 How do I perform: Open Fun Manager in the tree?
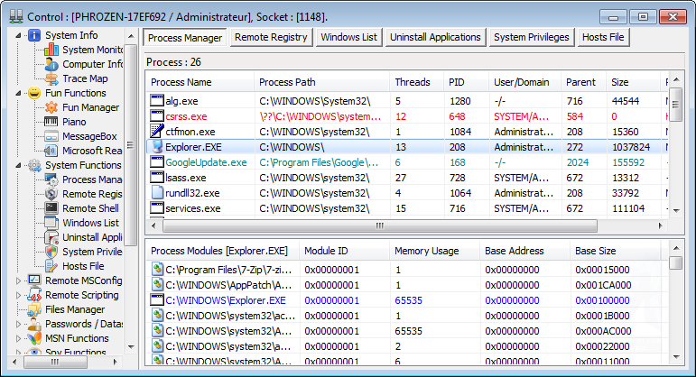tap(90, 107)
